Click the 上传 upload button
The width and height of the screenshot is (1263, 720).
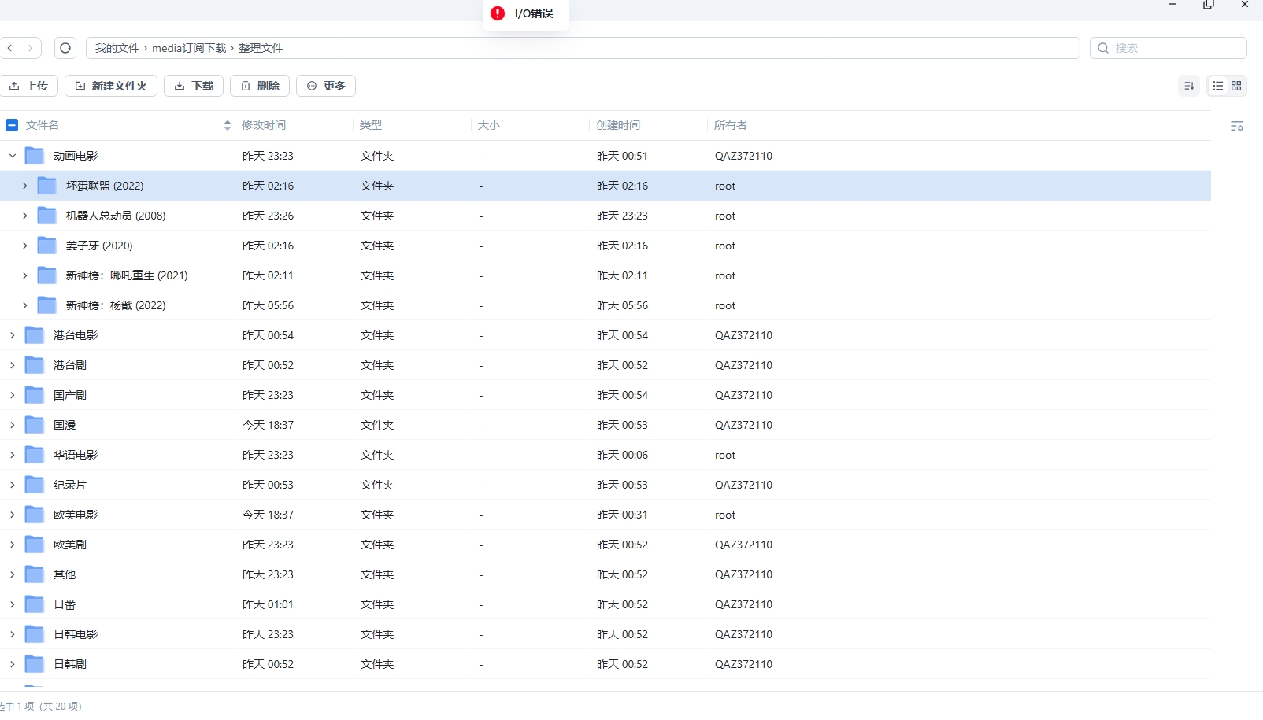pos(29,86)
